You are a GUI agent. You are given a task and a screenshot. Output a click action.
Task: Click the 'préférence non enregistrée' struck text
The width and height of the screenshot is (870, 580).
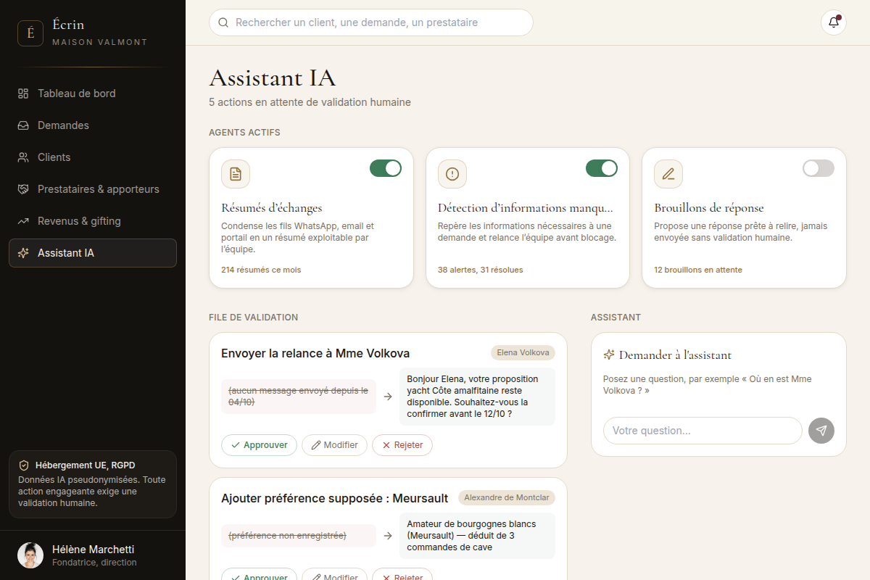tap(299, 536)
